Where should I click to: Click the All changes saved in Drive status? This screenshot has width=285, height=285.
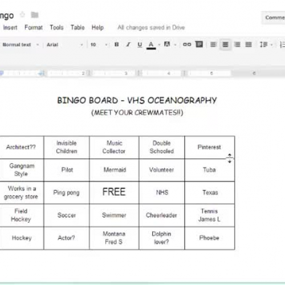(x=151, y=27)
